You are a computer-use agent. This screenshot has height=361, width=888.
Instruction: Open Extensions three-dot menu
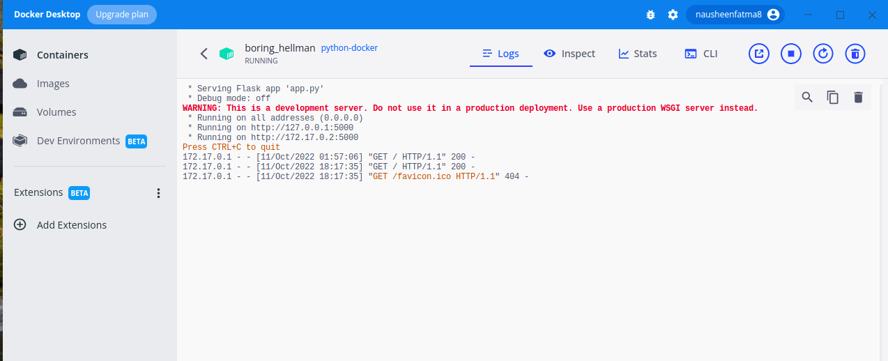coord(158,193)
